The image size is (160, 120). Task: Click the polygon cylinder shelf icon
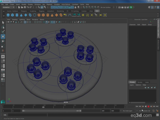(x=17, y=15)
